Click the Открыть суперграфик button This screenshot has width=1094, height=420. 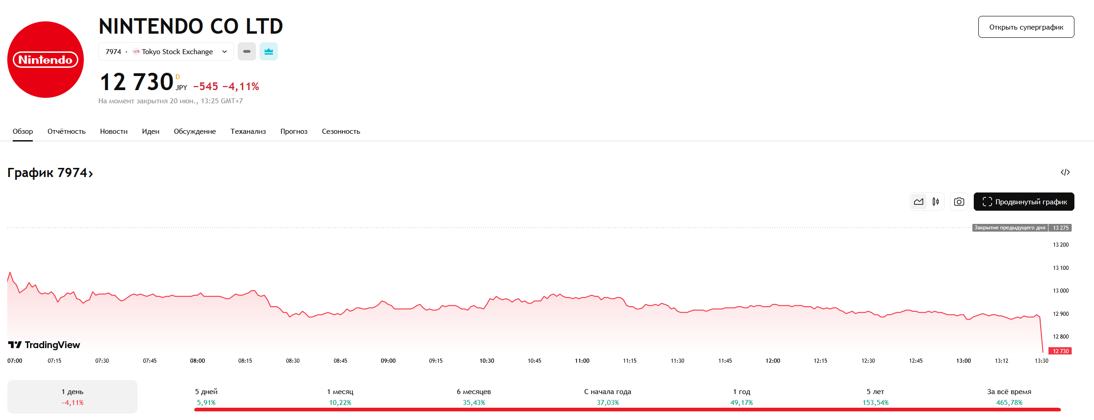1026,27
